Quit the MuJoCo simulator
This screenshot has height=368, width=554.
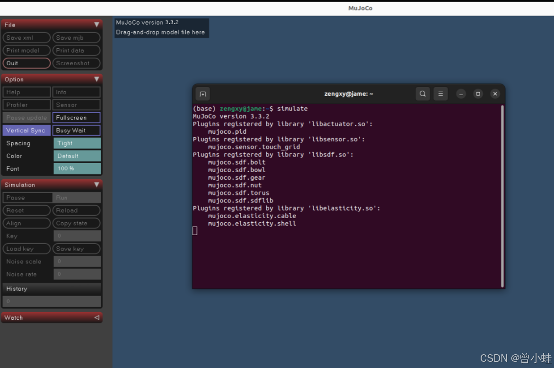26,63
